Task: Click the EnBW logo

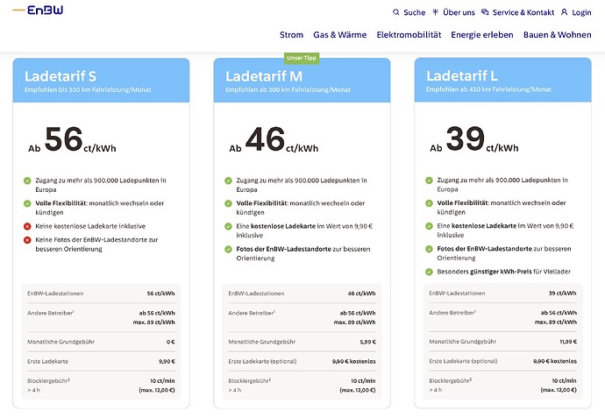Action: (x=38, y=10)
